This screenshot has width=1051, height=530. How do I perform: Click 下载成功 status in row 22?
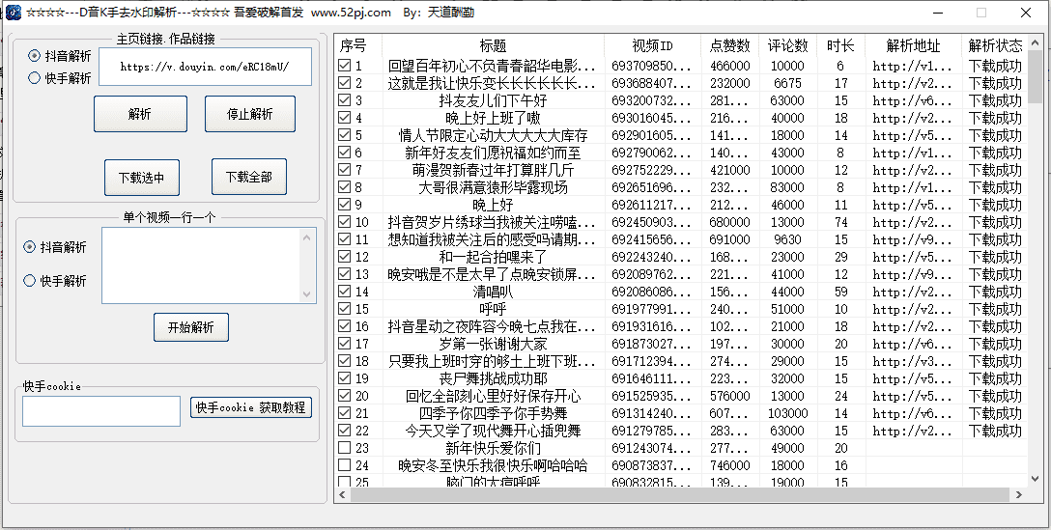[x=995, y=431]
